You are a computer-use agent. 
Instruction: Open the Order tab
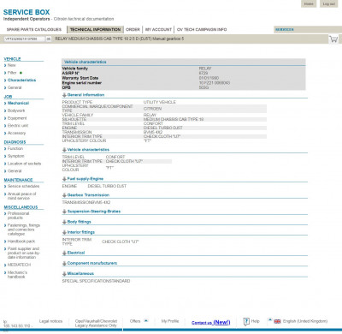point(133,29)
